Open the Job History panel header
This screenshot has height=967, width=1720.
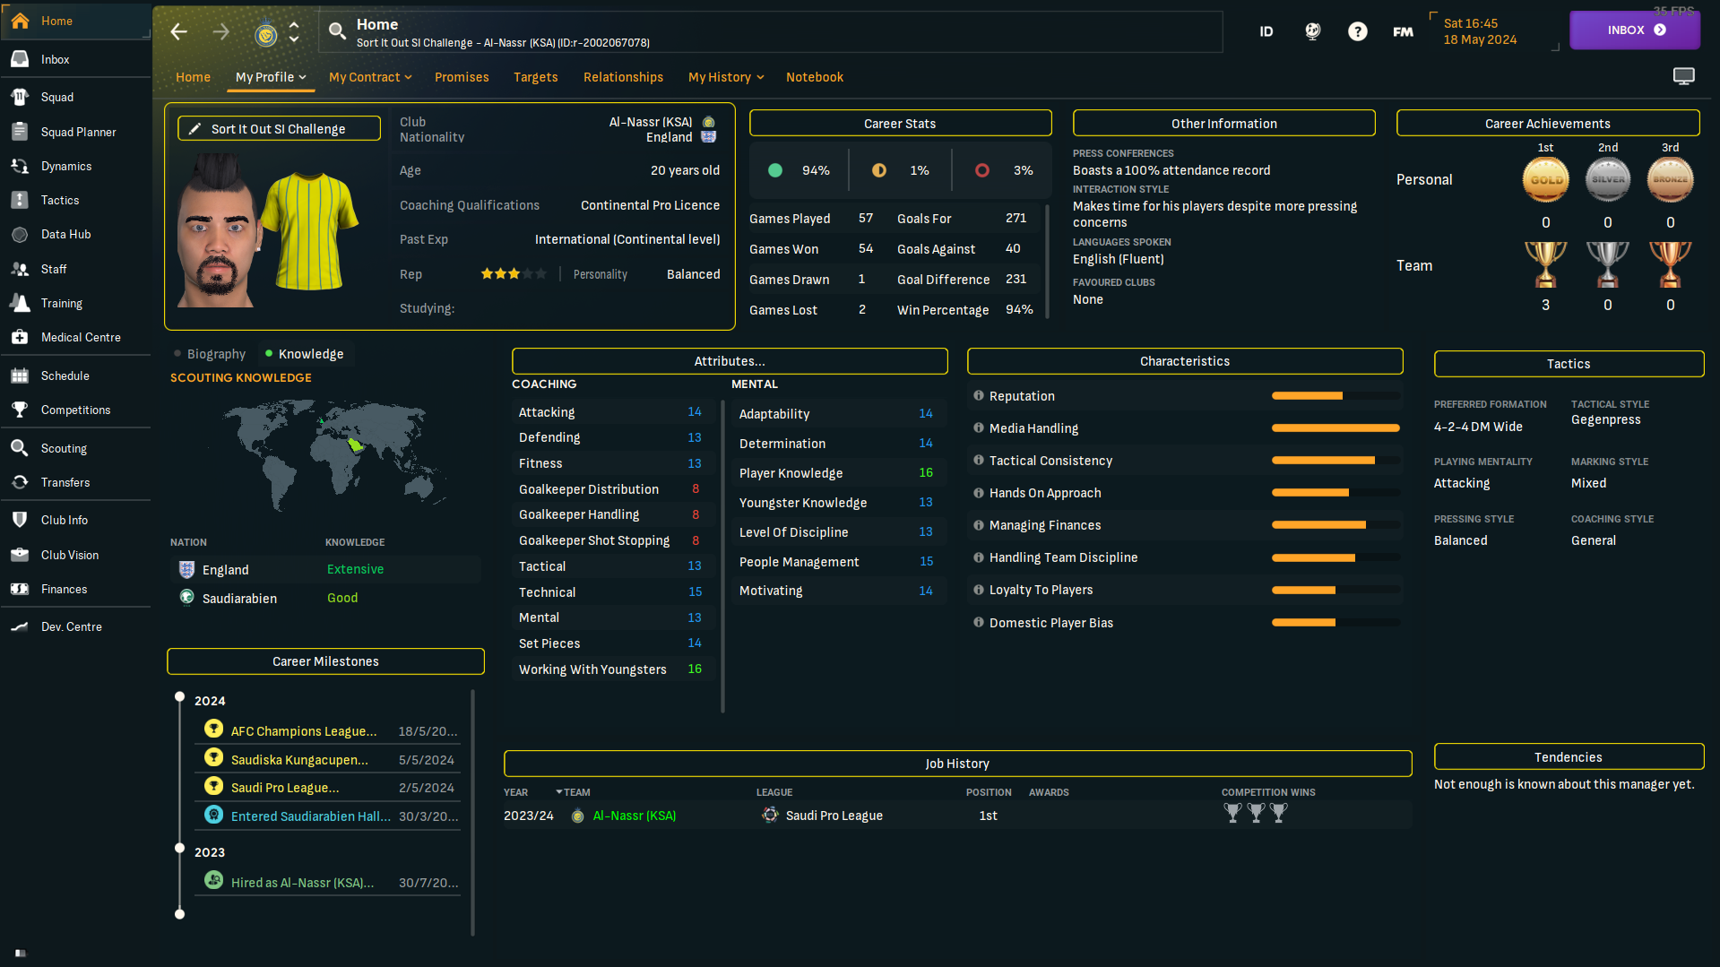957,764
